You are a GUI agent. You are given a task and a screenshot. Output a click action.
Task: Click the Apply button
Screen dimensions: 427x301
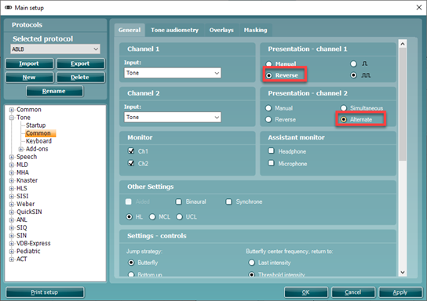pos(400,292)
